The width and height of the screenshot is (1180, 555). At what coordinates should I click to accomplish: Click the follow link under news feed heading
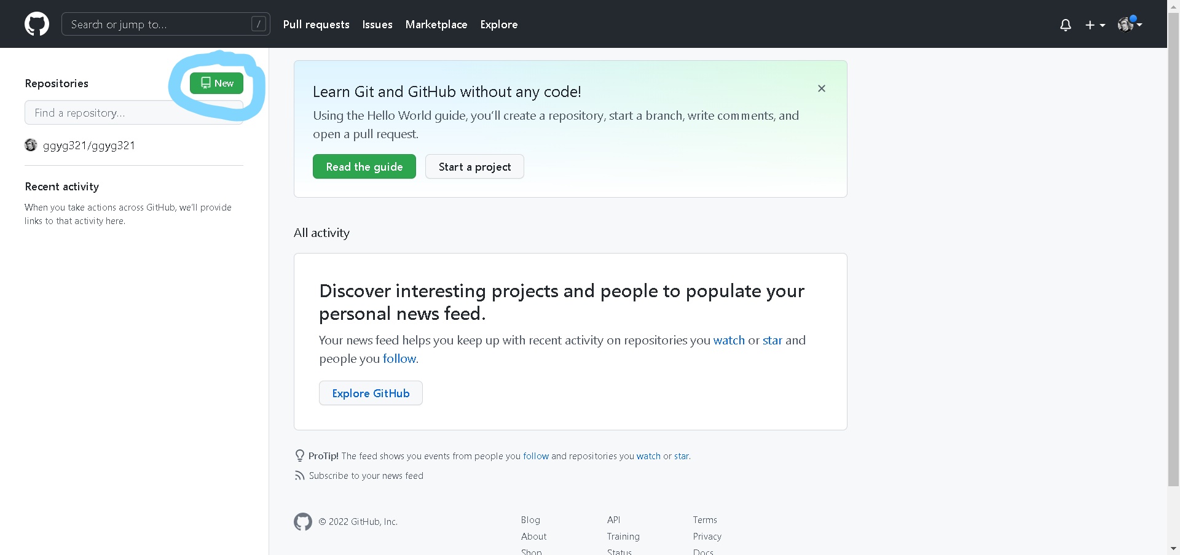399,359
